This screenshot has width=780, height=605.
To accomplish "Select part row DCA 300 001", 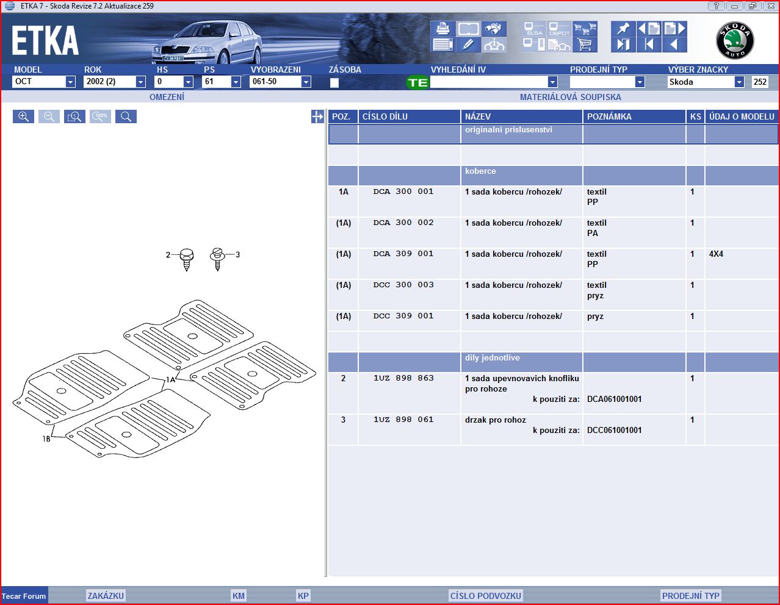I will click(403, 192).
